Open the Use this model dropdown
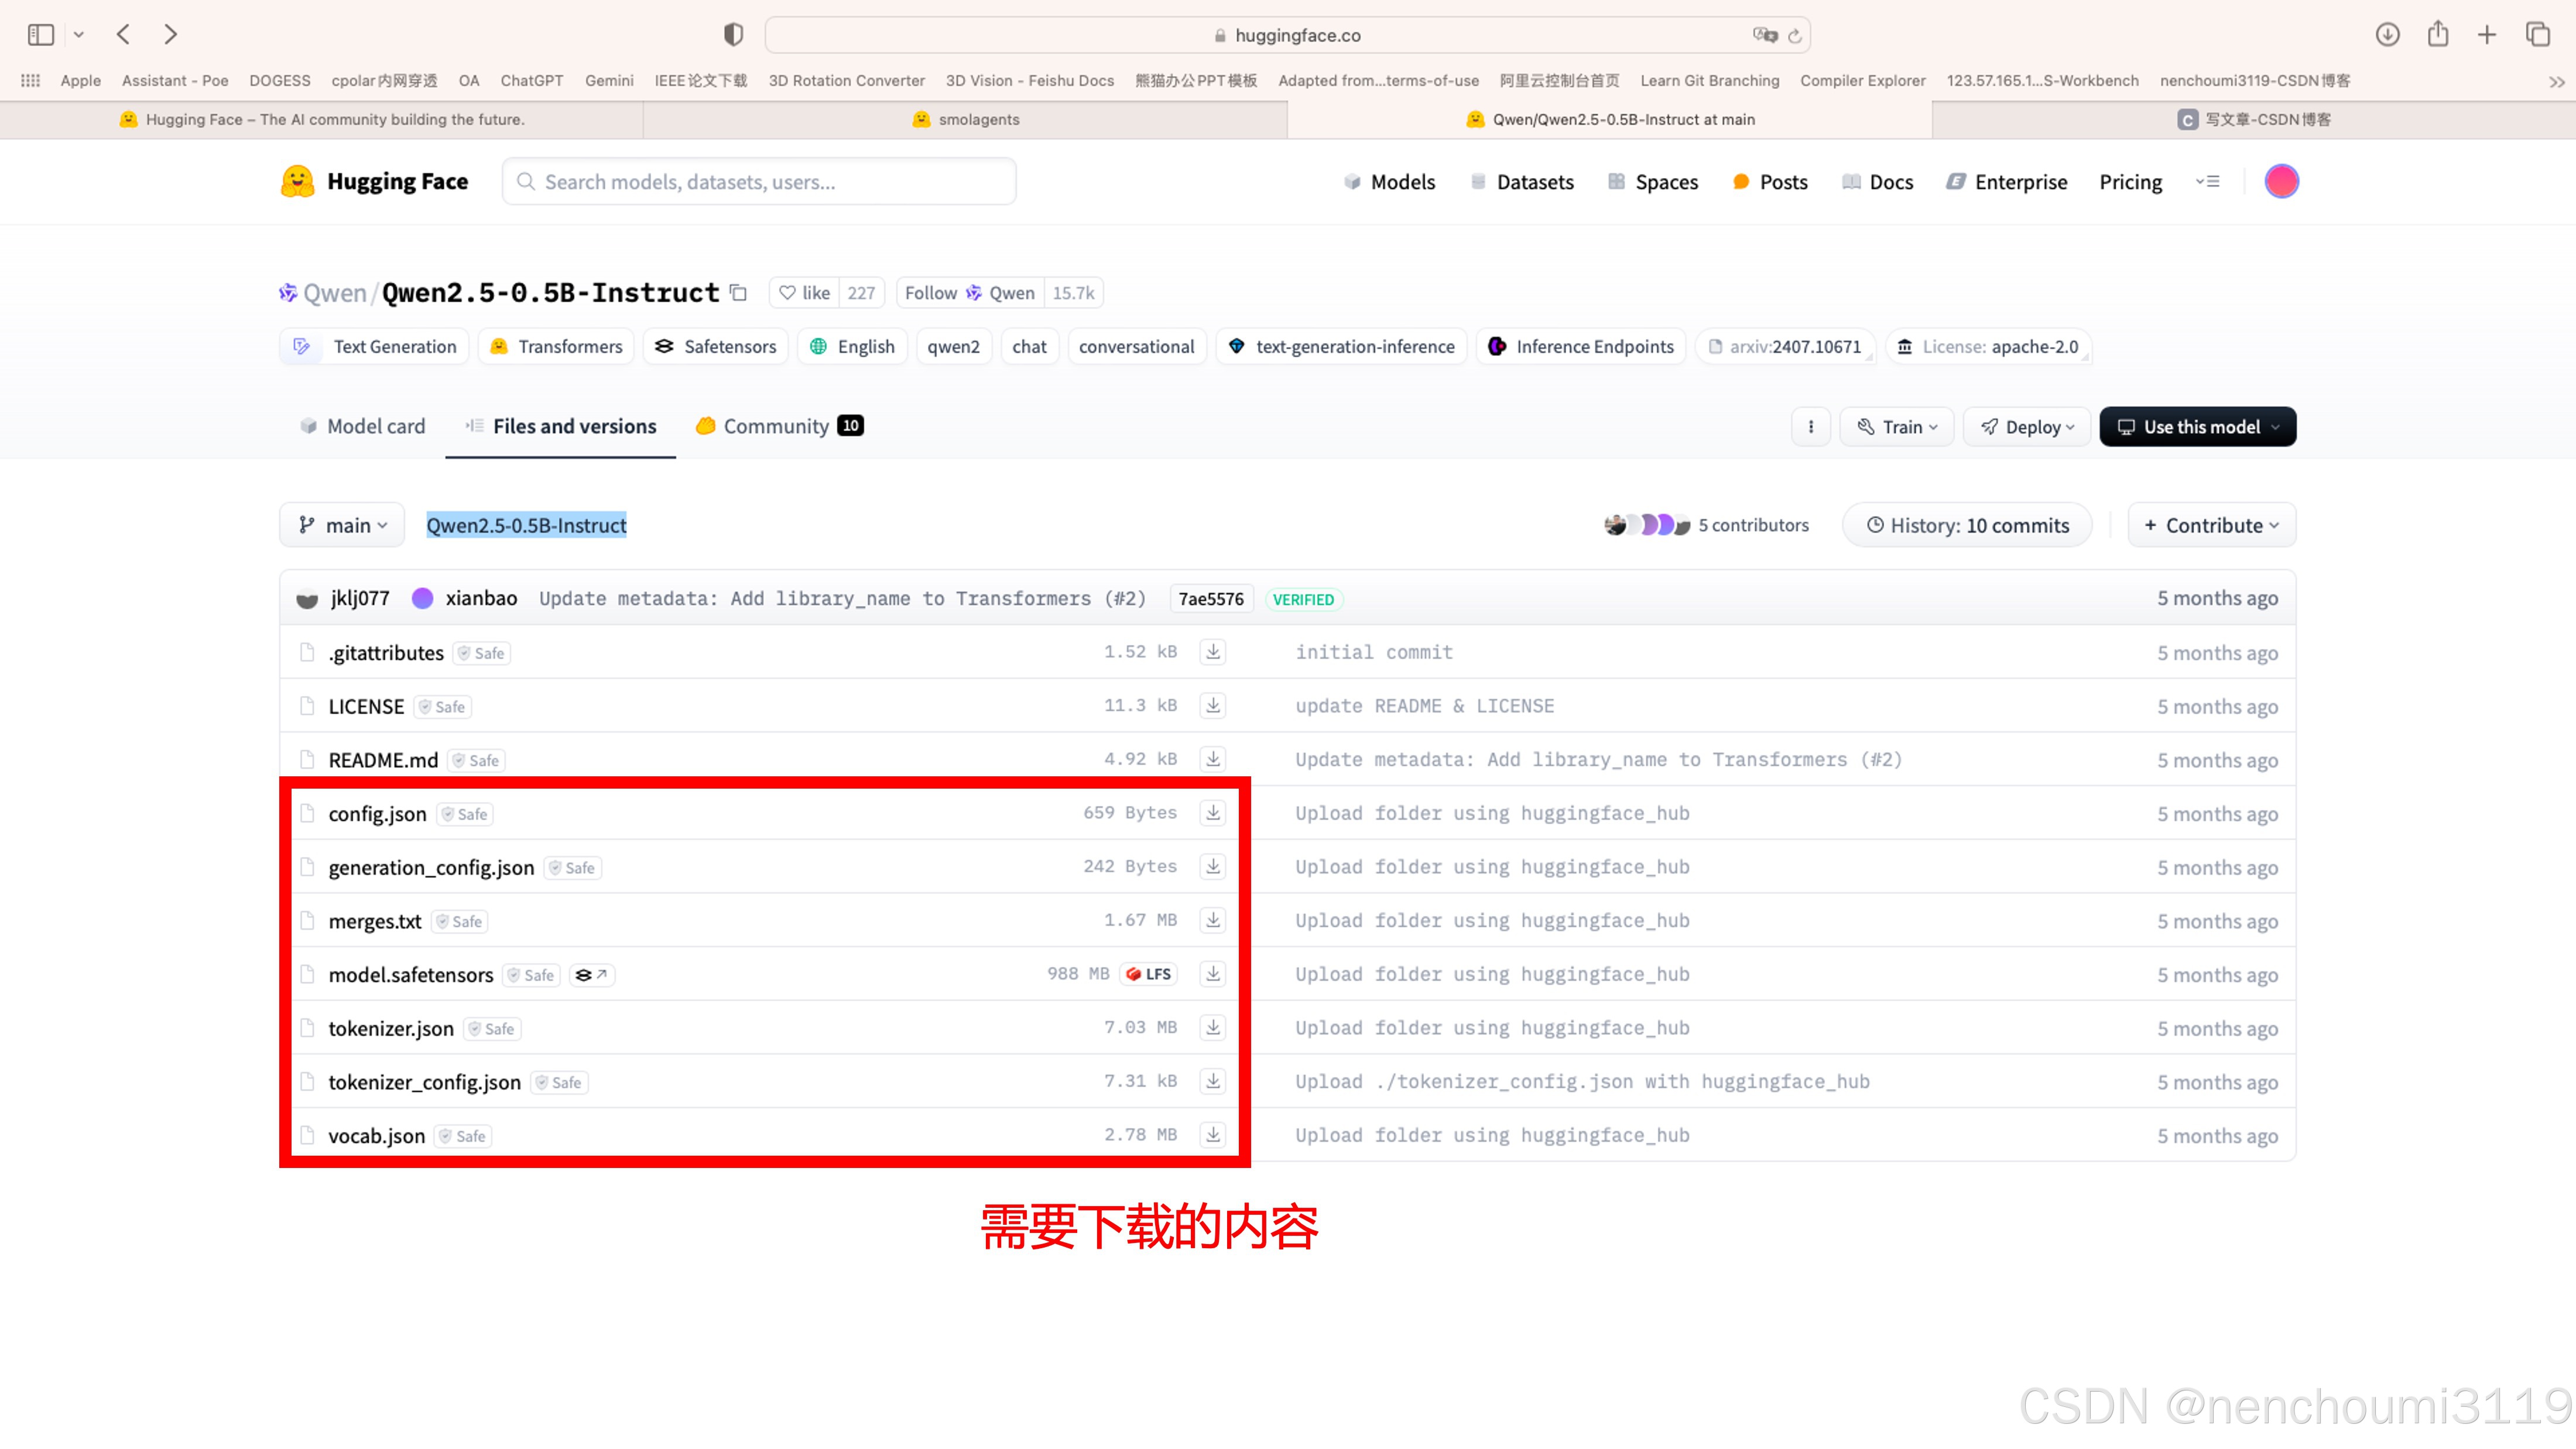Viewport: 2576px width, 1449px height. click(x=2197, y=427)
